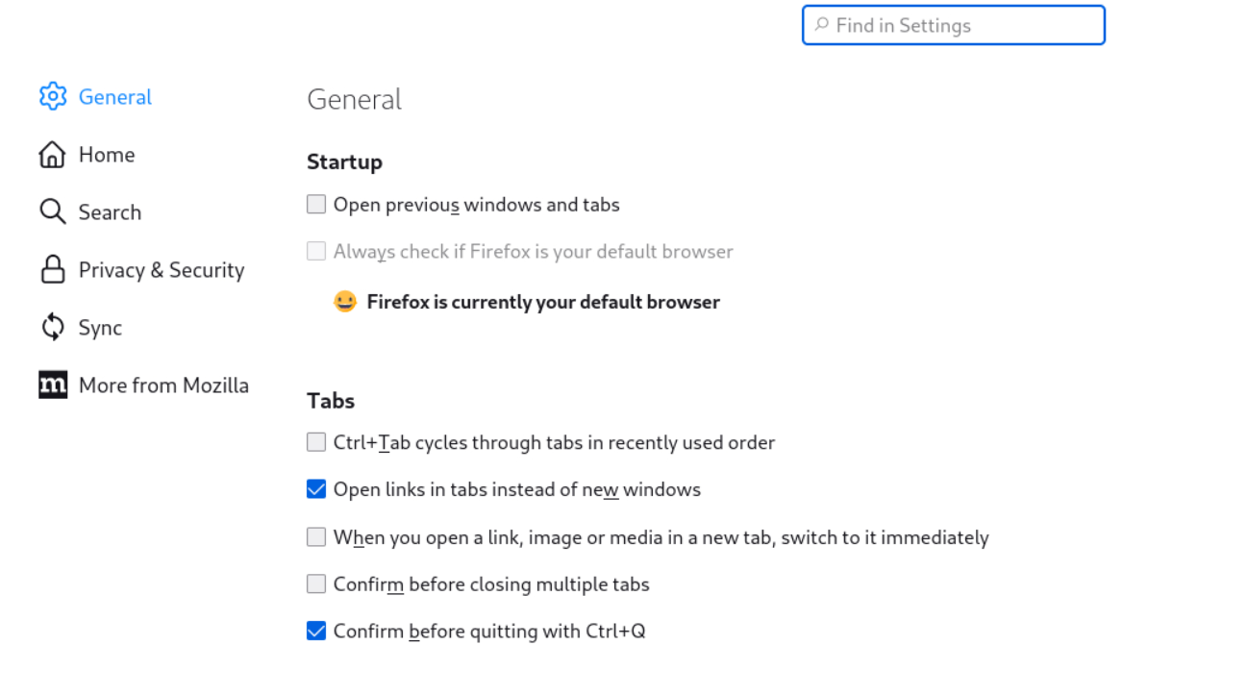This screenshot has height=695, width=1247.
Task: Click the General gear icon
Action: coord(53,96)
